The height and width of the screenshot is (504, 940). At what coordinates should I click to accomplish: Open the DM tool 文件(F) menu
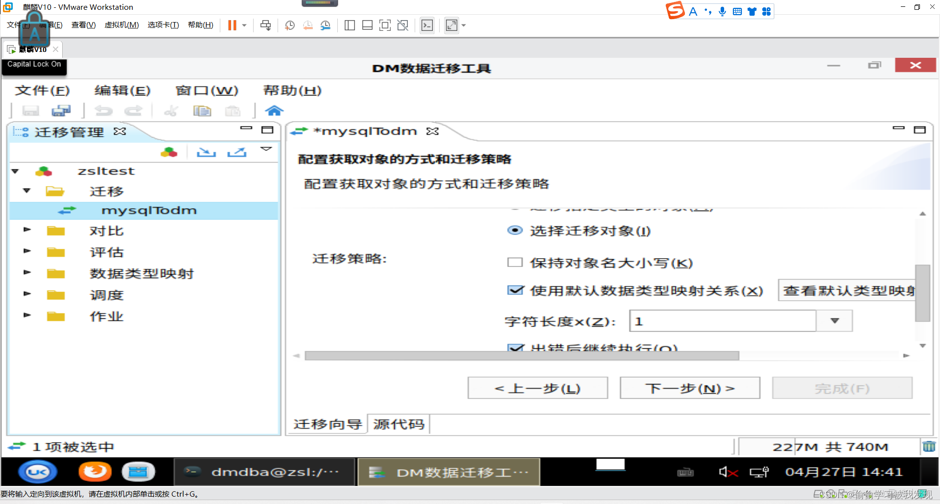point(43,91)
